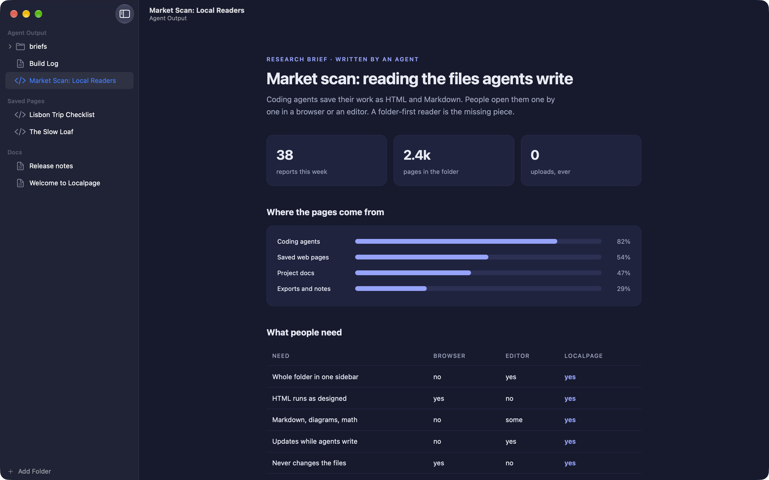Click the Lisbon Trip Checklist code icon
This screenshot has width=769, height=480.
point(20,115)
